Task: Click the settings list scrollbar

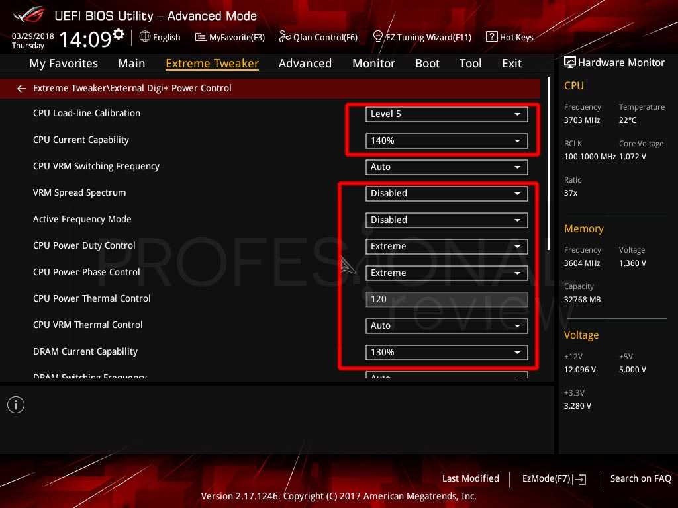Action: (548, 163)
